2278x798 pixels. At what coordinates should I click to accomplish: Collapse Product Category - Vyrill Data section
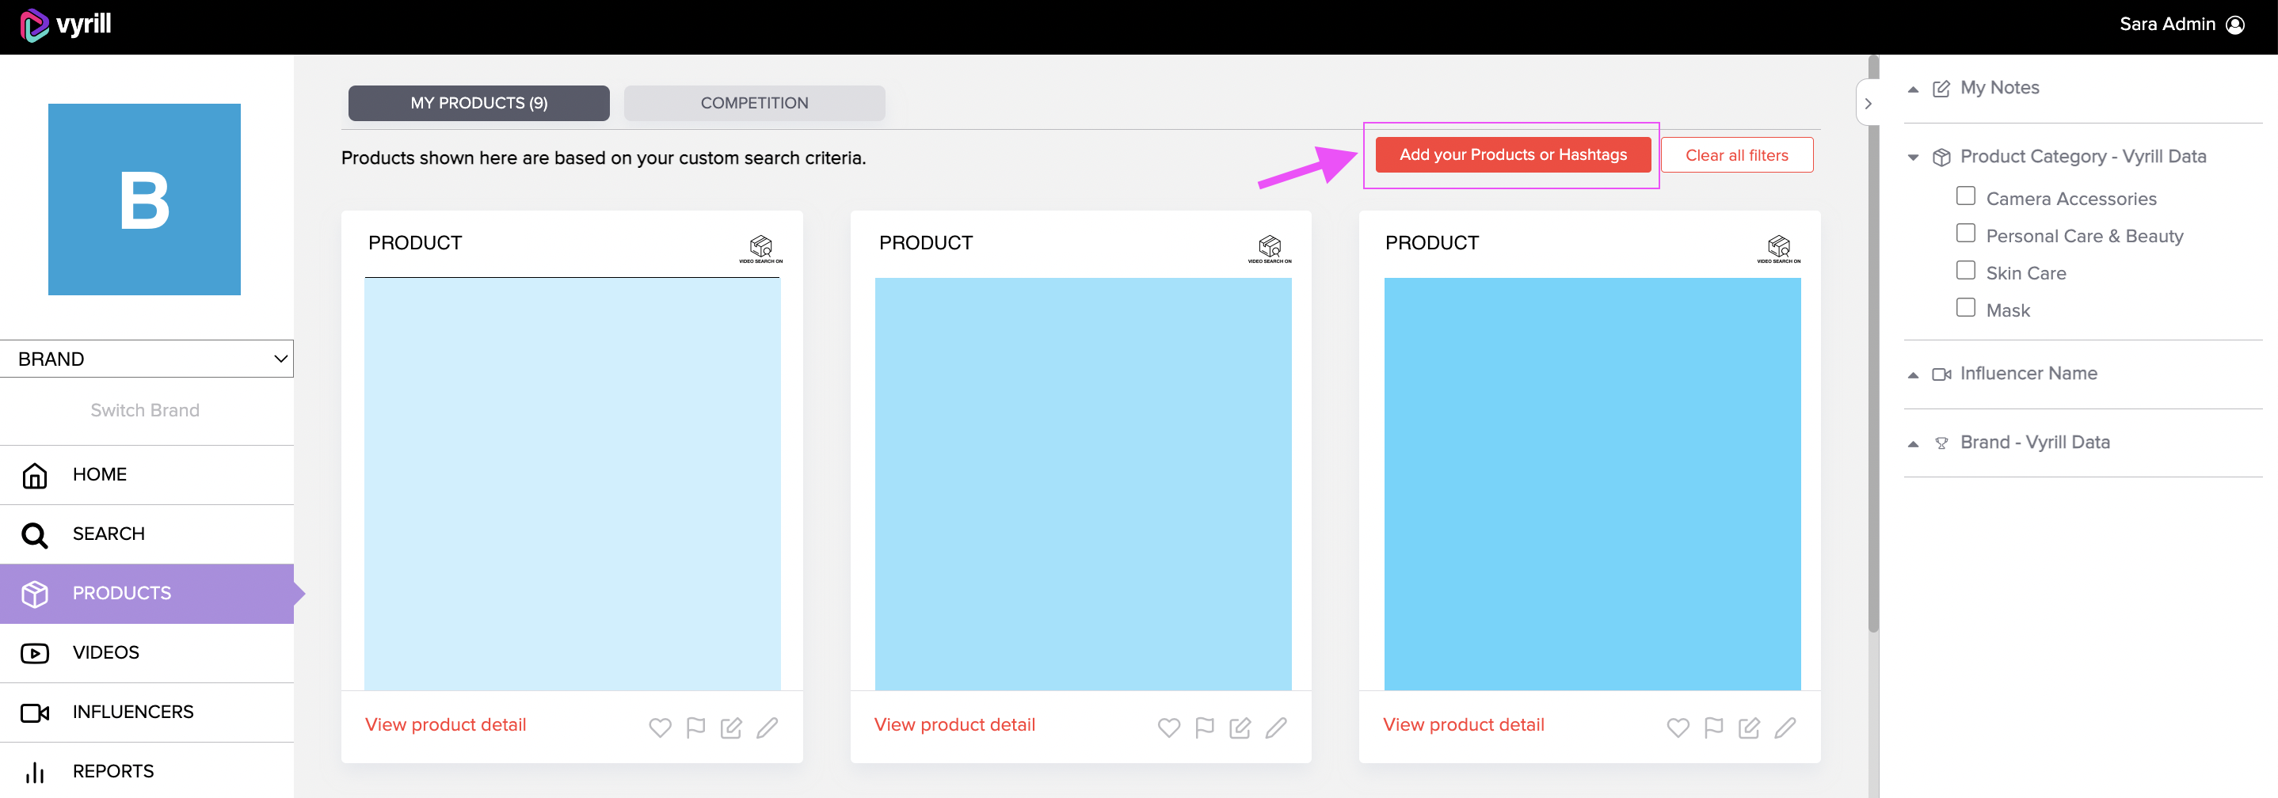[1913, 158]
